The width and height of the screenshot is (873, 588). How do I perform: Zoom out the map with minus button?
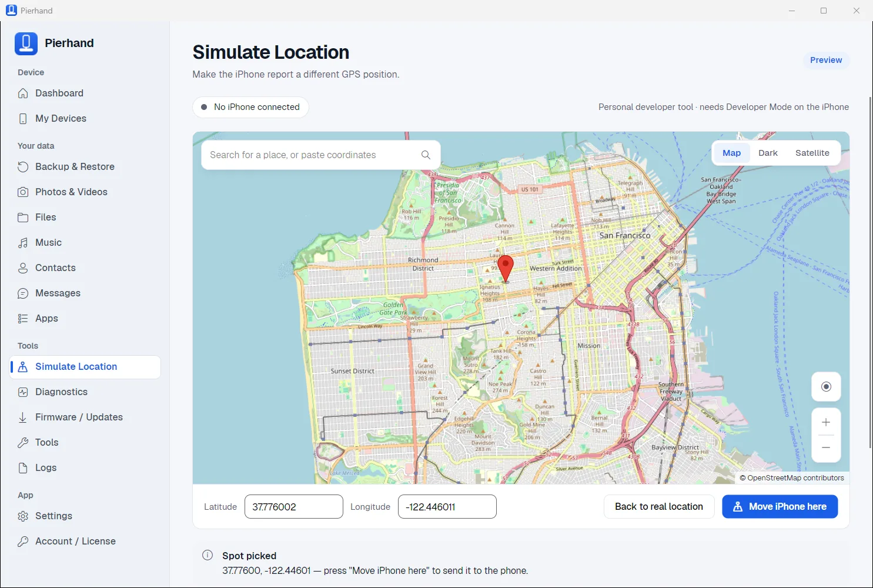click(x=826, y=448)
